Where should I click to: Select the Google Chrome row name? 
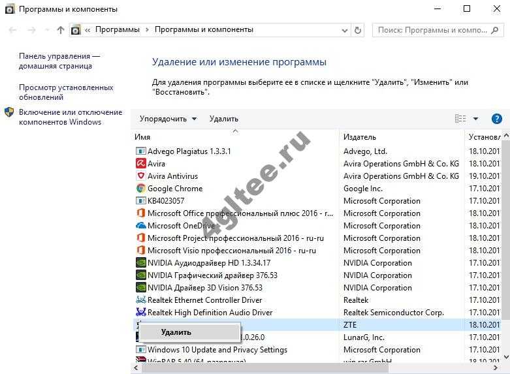pos(175,188)
